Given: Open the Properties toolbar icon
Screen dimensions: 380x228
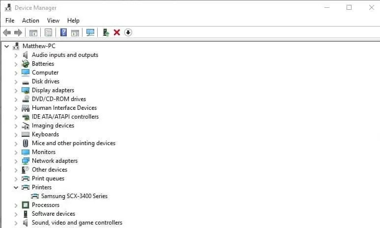Looking at the screenshot, I should click(x=48, y=32).
